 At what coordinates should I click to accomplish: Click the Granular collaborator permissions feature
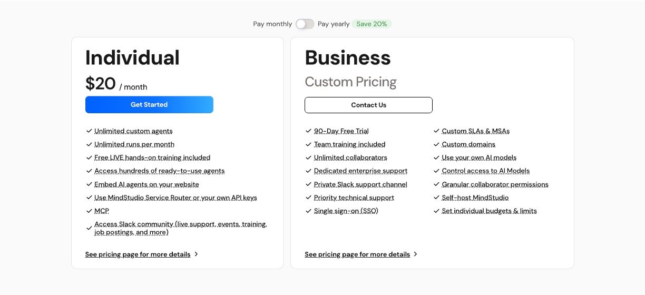[x=495, y=184]
